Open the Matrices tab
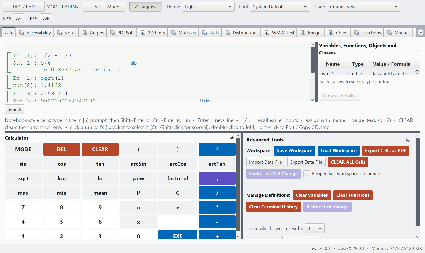The image size is (425, 253). [183, 33]
